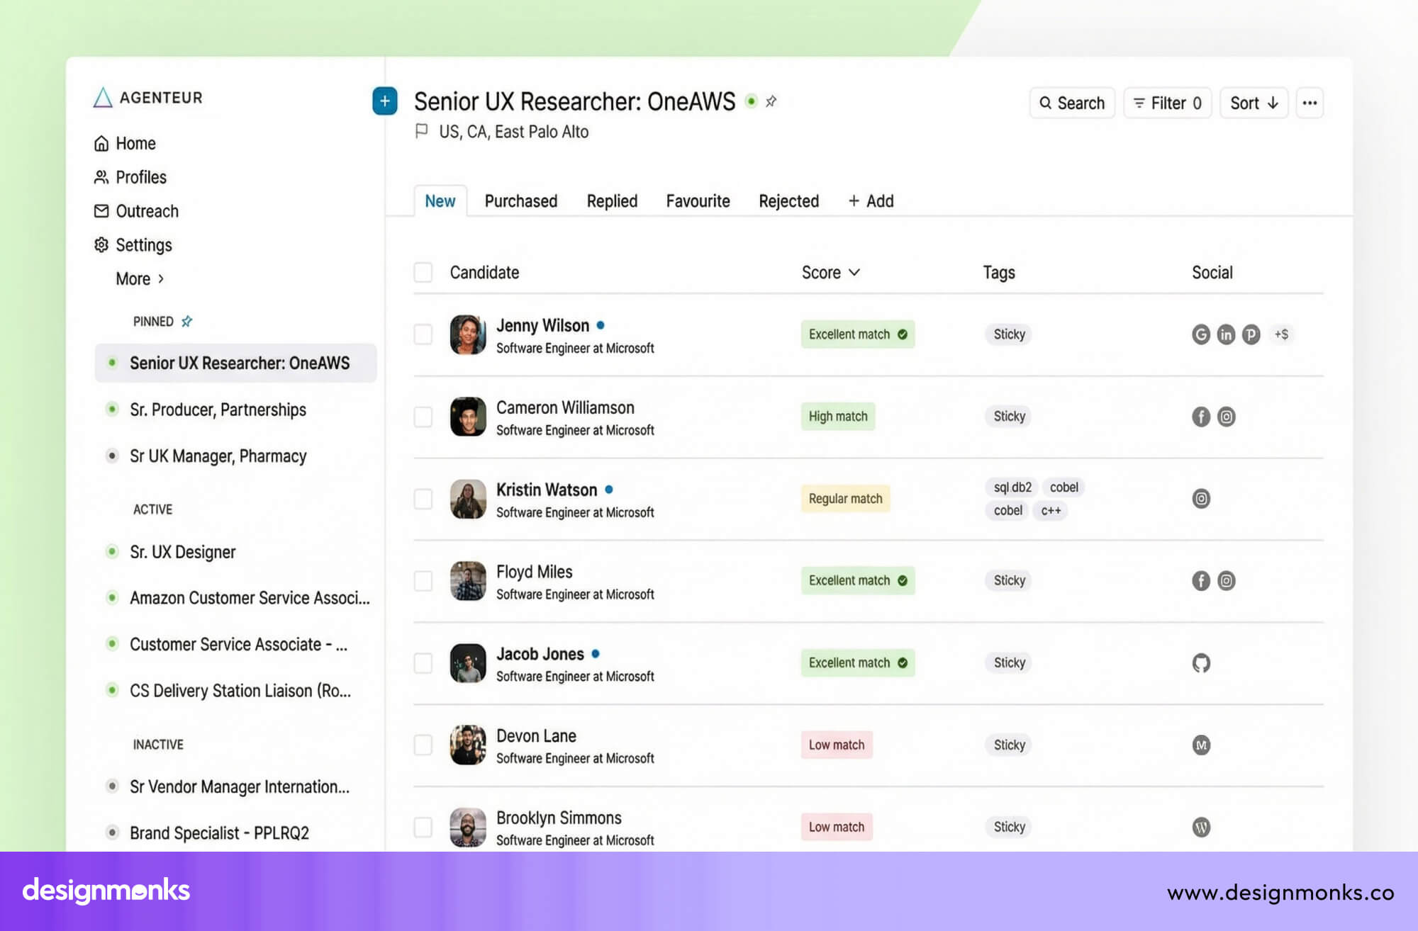Open Devon Lane's Medium icon
Image resolution: width=1418 pixels, height=931 pixels.
pyautogui.click(x=1201, y=745)
